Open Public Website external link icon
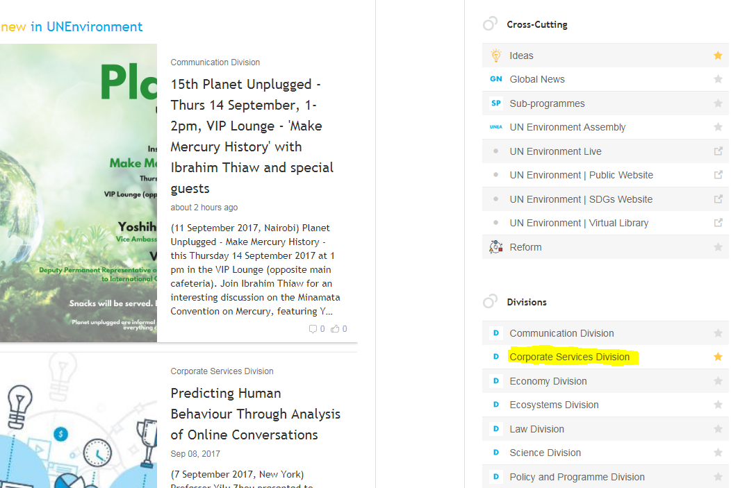 pyautogui.click(x=718, y=175)
